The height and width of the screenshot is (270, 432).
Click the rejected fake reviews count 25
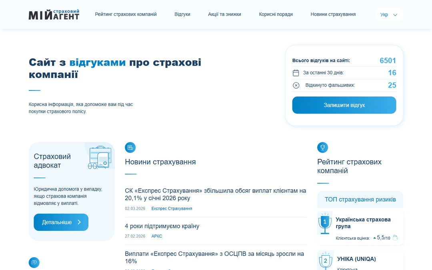click(x=392, y=85)
